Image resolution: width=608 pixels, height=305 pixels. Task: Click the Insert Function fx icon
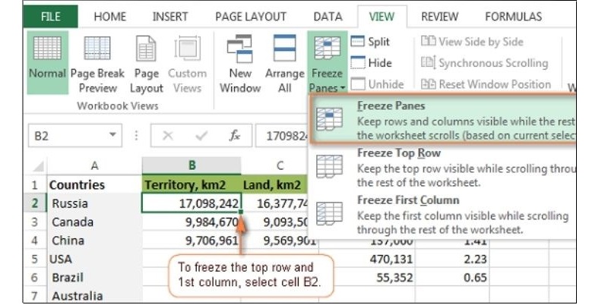click(x=235, y=136)
